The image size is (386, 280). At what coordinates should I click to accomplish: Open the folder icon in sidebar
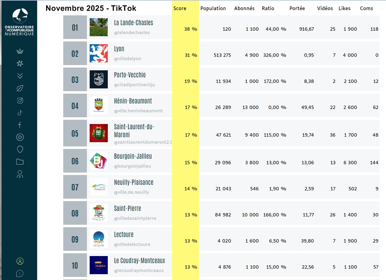click(20, 162)
